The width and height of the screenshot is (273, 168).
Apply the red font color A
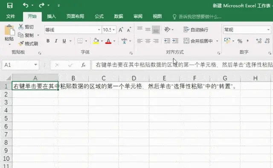pyautogui.click(x=108, y=41)
